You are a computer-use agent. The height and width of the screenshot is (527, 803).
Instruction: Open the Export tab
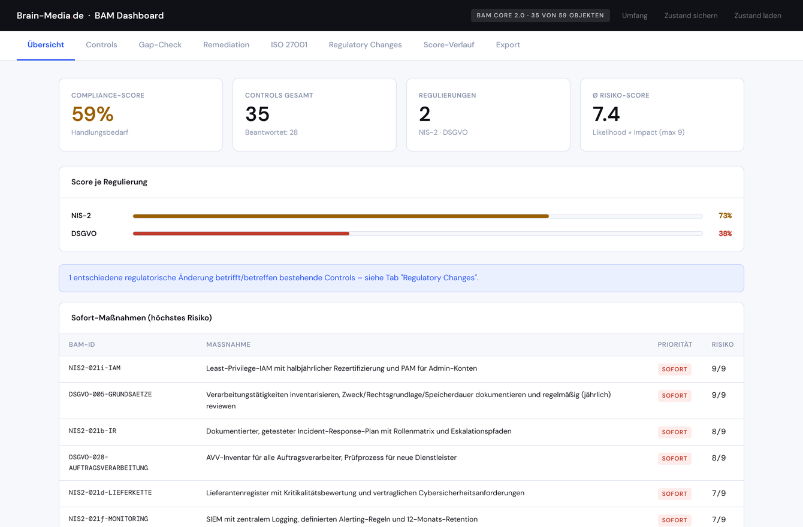(508, 45)
